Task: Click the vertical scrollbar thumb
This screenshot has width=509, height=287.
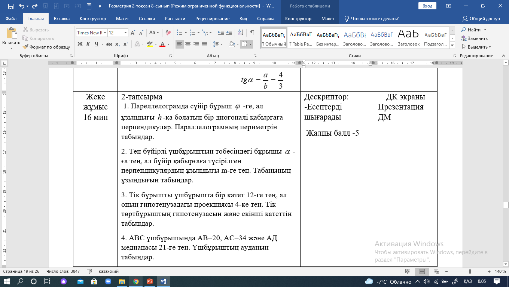Action: point(506,205)
